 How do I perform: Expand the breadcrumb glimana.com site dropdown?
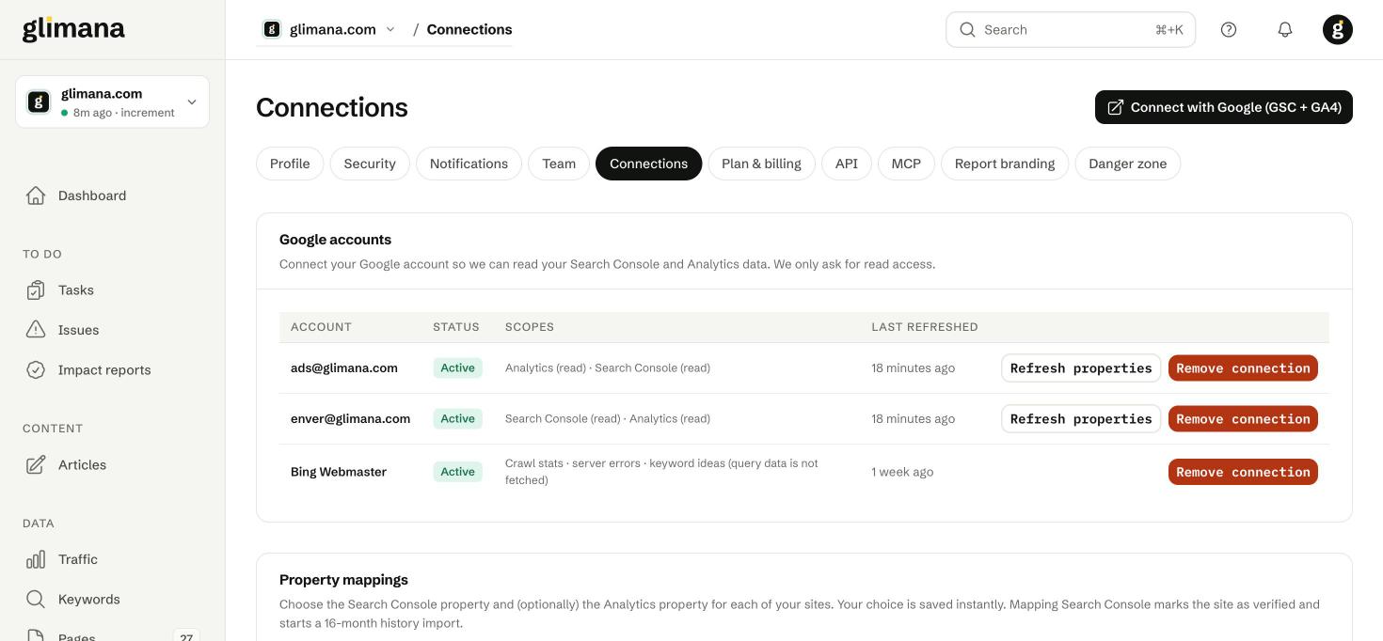coord(390,29)
